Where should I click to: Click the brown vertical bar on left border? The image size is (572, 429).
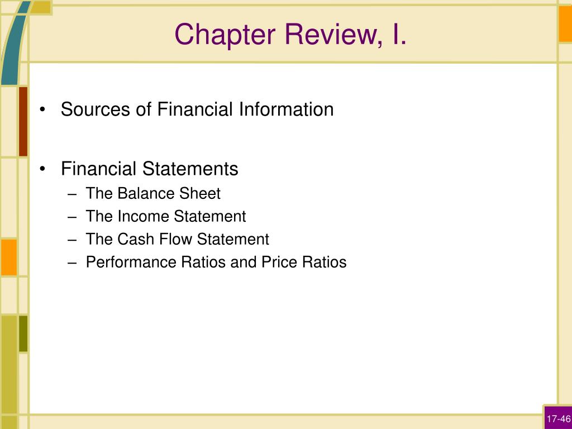(x=23, y=121)
